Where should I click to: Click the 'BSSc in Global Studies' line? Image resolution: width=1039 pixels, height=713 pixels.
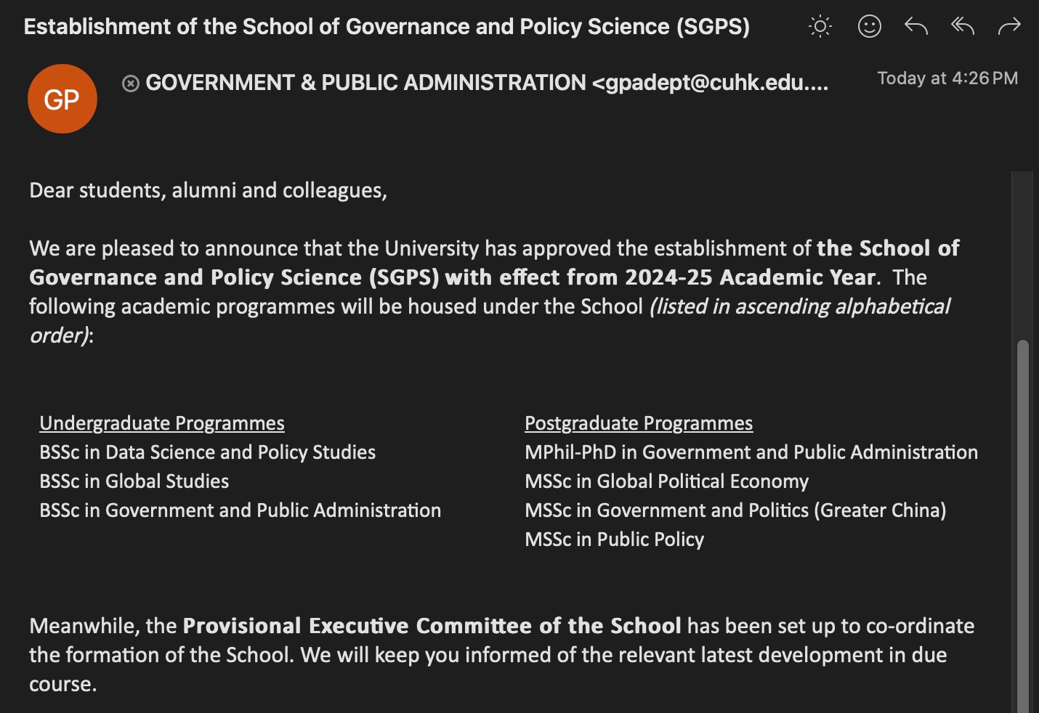[x=134, y=481]
